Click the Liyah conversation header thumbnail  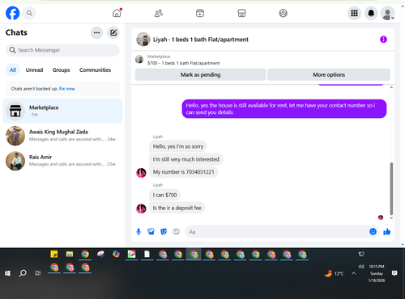coord(143,40)
